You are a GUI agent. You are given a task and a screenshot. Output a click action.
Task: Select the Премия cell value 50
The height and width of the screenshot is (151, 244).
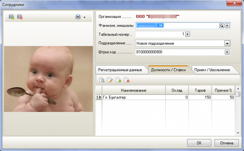(223, 97)
